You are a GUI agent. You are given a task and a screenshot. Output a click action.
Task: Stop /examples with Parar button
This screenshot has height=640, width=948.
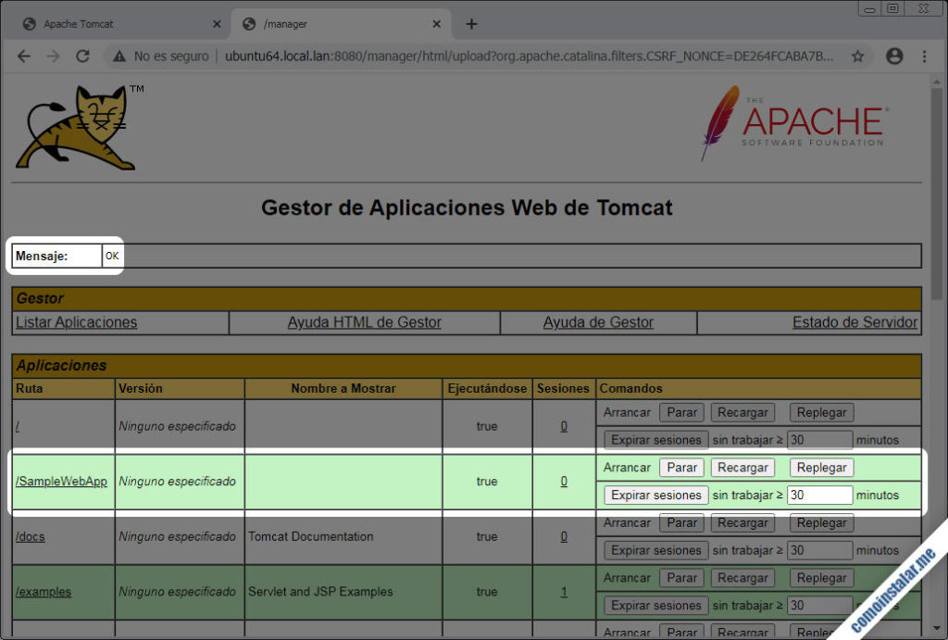click(682, 578)
